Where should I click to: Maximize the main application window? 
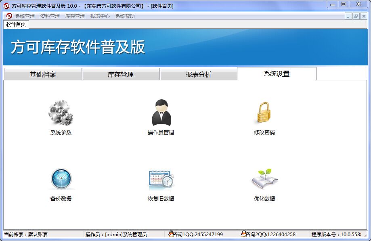(344, 4)
